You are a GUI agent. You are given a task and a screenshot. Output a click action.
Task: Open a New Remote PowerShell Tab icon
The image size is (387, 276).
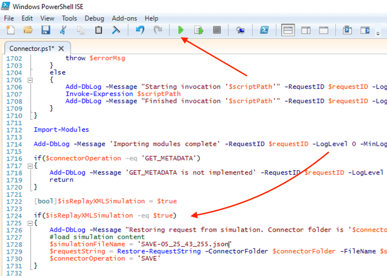(240, 30)
